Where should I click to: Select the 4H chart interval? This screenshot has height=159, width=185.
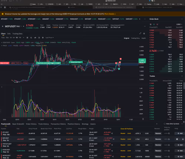[x=14, y=38]
